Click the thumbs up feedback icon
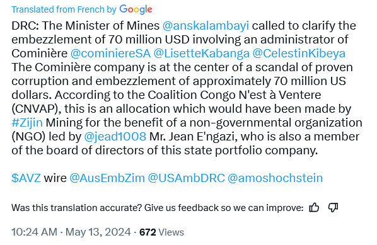377x245 pixels. 314,207
